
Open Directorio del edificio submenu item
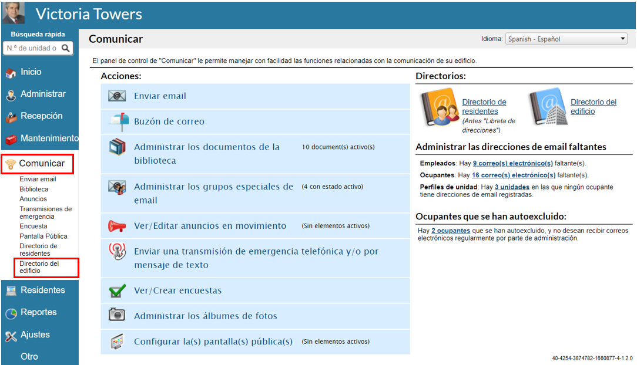[x=39, y=267]
